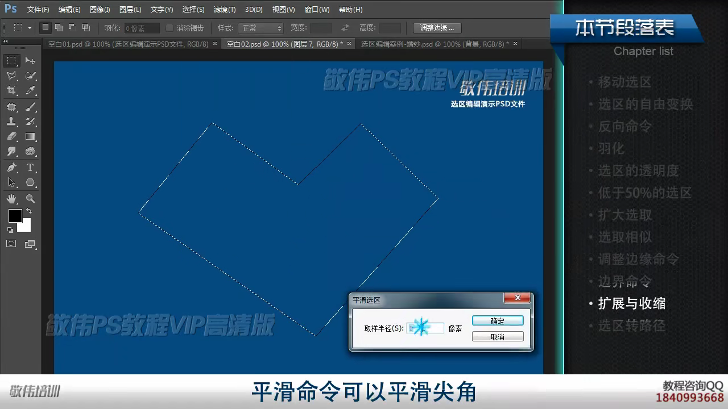Choose Intersect with Selection mode

86,27
